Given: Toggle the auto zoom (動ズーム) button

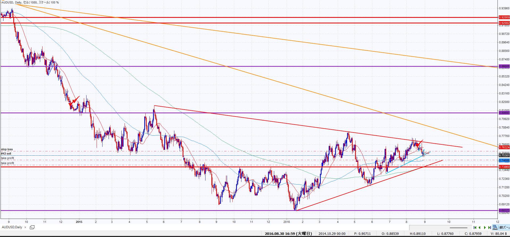Looking at the screenshot, I should point(504,227).
